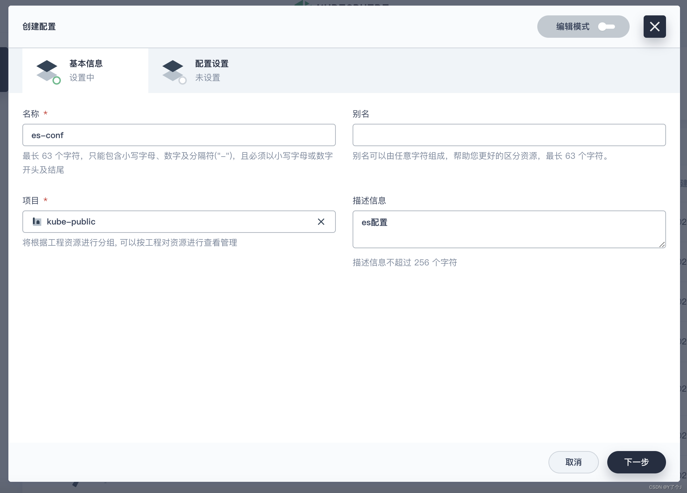The height and width of the screenshot is (493, 687).
Task: Click the 取消 cancel button
Action: [573, 462]
